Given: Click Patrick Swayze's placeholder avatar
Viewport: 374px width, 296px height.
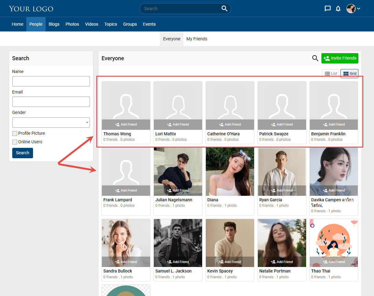Looking at the screenshot, I should point(282,106).
